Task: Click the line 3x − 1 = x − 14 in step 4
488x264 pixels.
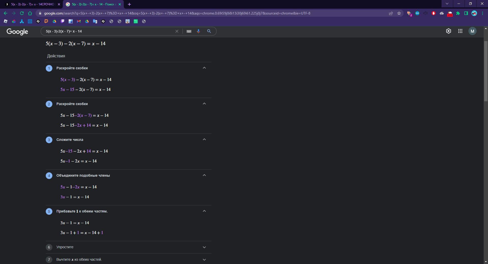Action: click(x=75, y=197)
